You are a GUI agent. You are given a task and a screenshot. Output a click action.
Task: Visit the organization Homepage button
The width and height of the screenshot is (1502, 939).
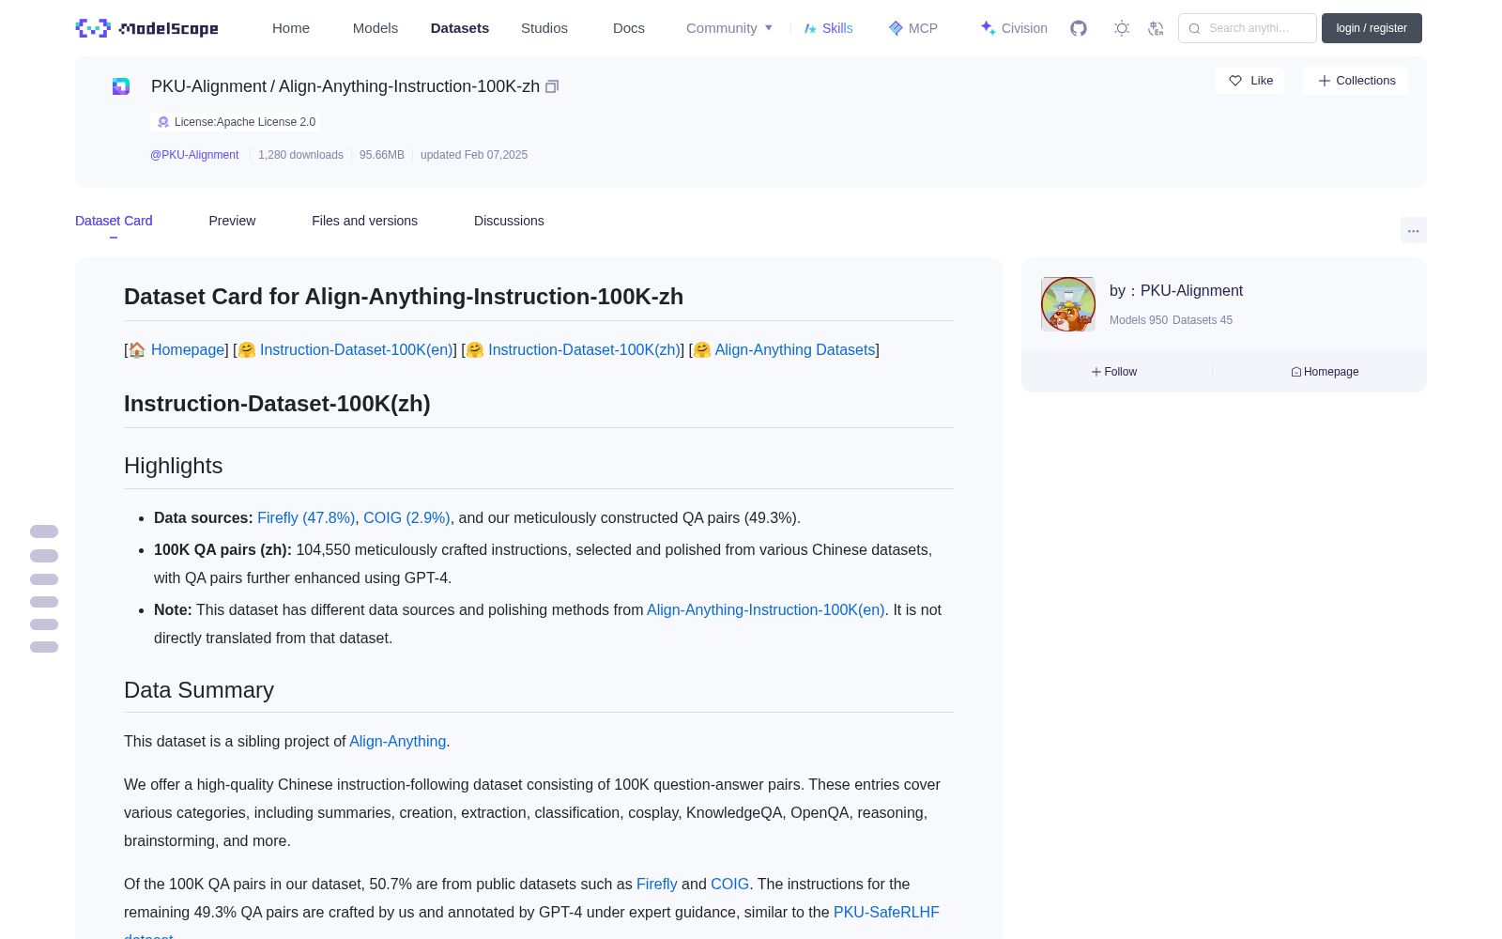tap(1325, 372)
